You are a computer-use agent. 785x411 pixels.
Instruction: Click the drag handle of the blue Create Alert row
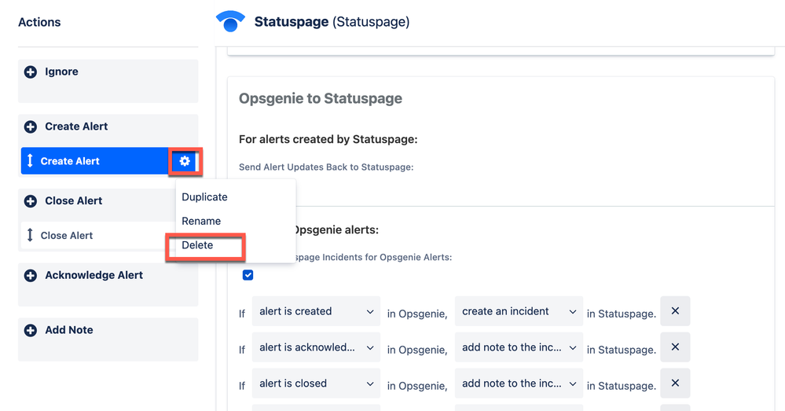coord(30,160)
